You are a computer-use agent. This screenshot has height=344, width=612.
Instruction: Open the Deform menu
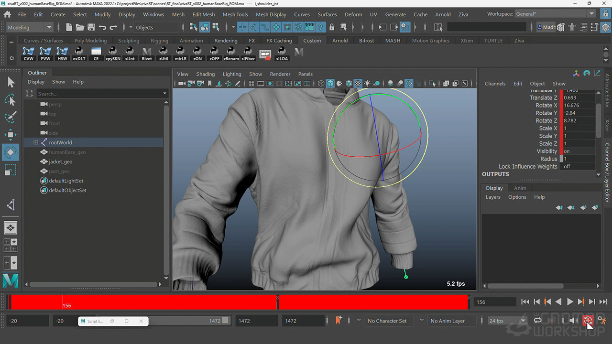[x=353, y=14]
